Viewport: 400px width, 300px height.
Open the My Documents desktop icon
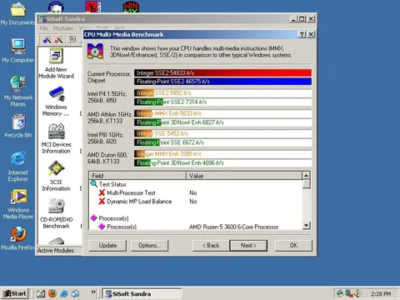(x=18, y=10)
